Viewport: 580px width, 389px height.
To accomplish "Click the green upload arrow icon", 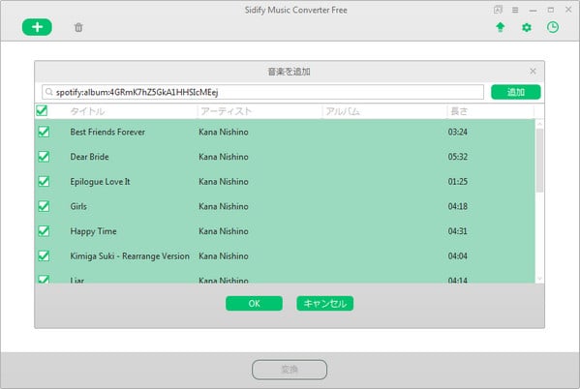I will (x=500, y=27).
